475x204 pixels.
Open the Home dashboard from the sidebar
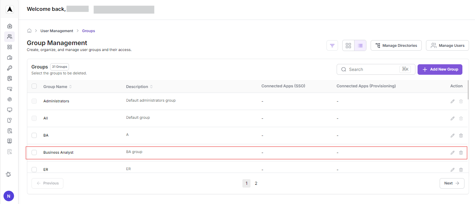(x=9, y=26)
